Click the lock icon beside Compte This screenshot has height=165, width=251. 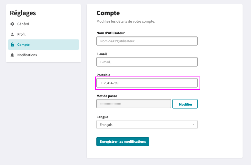(12, 45)
